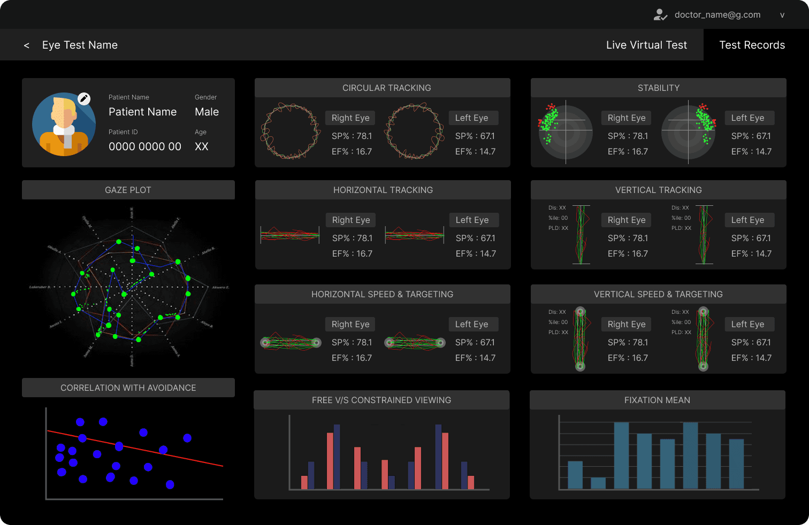Select the Eye Test Name title
This screenshot has height=525, width=809.
click(x=80, y=45)
